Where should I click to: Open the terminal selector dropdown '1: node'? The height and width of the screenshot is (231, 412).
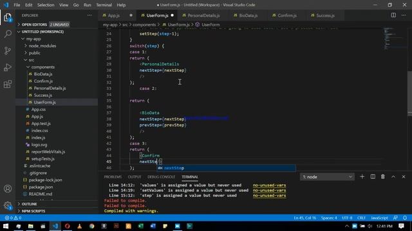(x=327, y=177)
